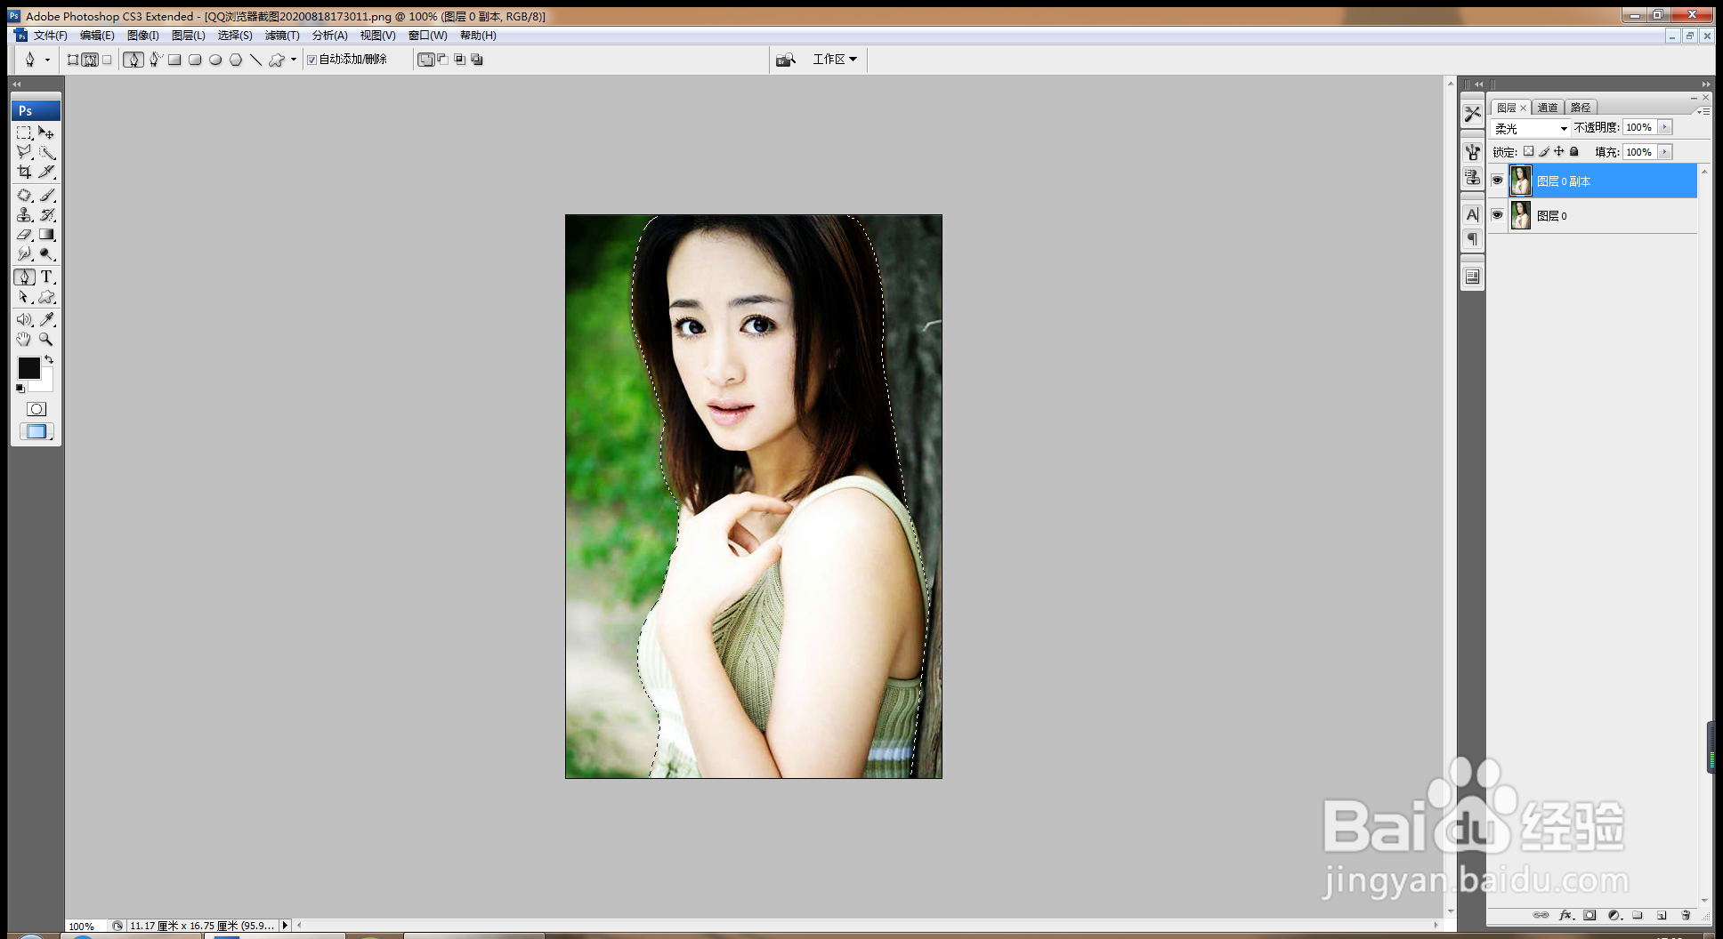
Task: Open the 图像(I) menu
Action: click(142, 36)
